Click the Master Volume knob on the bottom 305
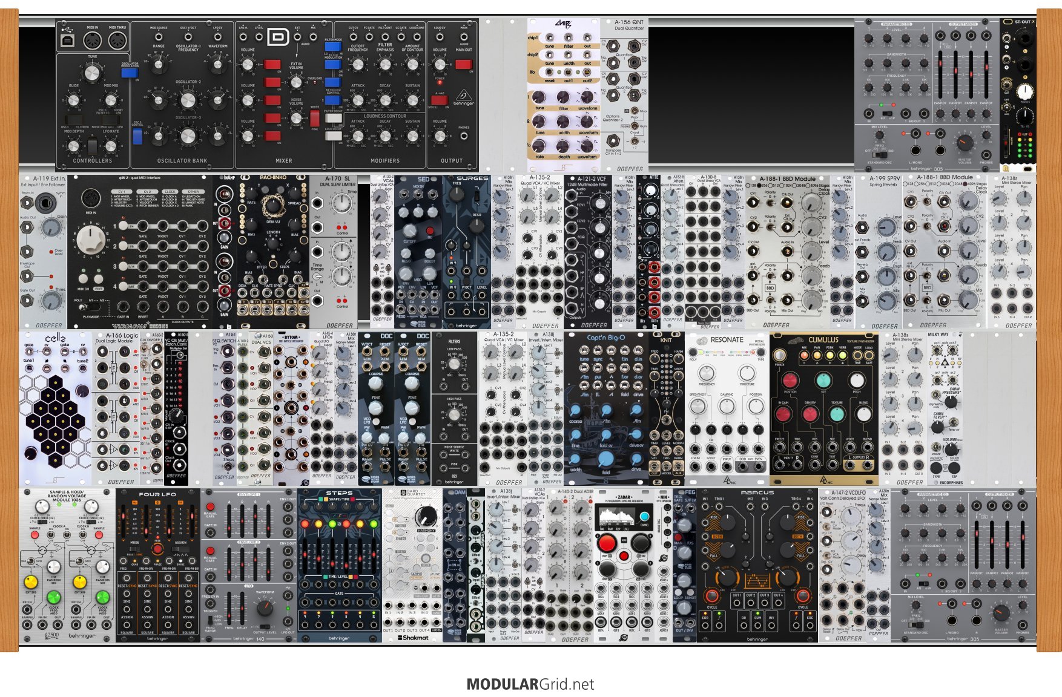The image size is (1062, 697). coord(1001,612)
